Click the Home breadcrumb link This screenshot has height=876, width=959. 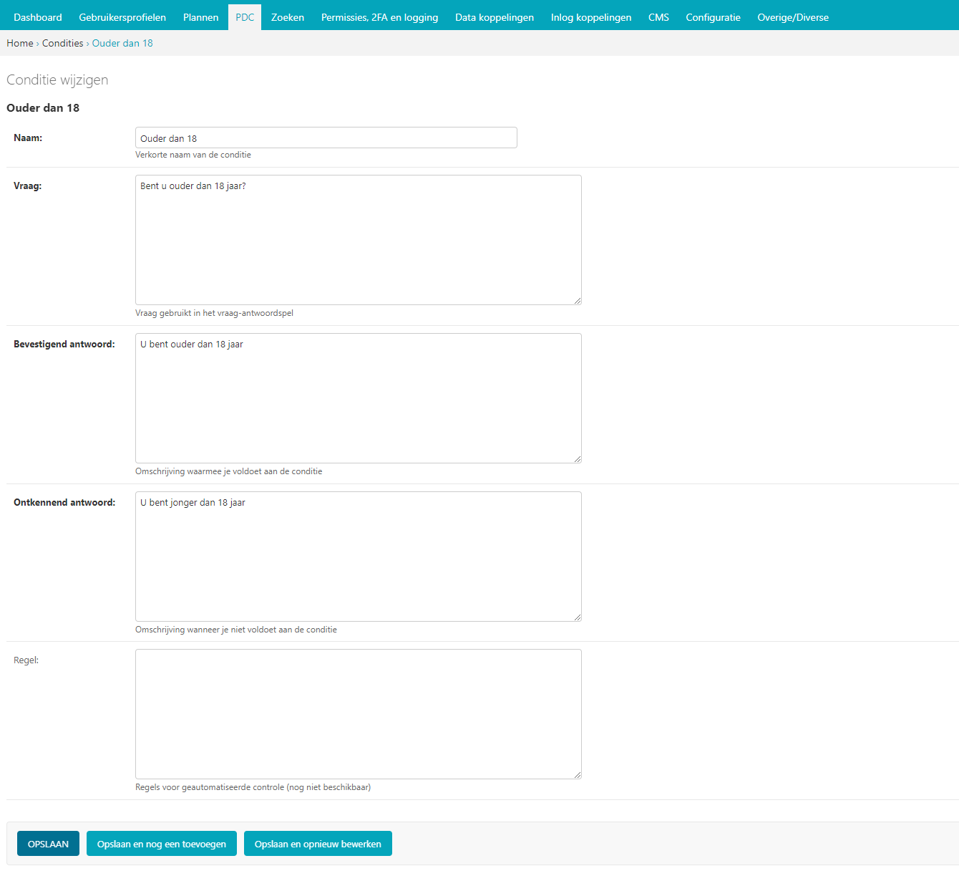click(20, 43)
